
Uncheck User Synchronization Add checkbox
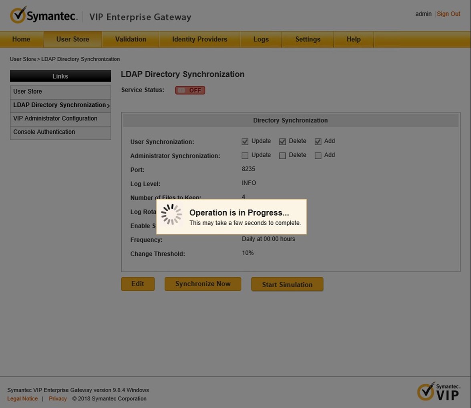coord(318,142)
